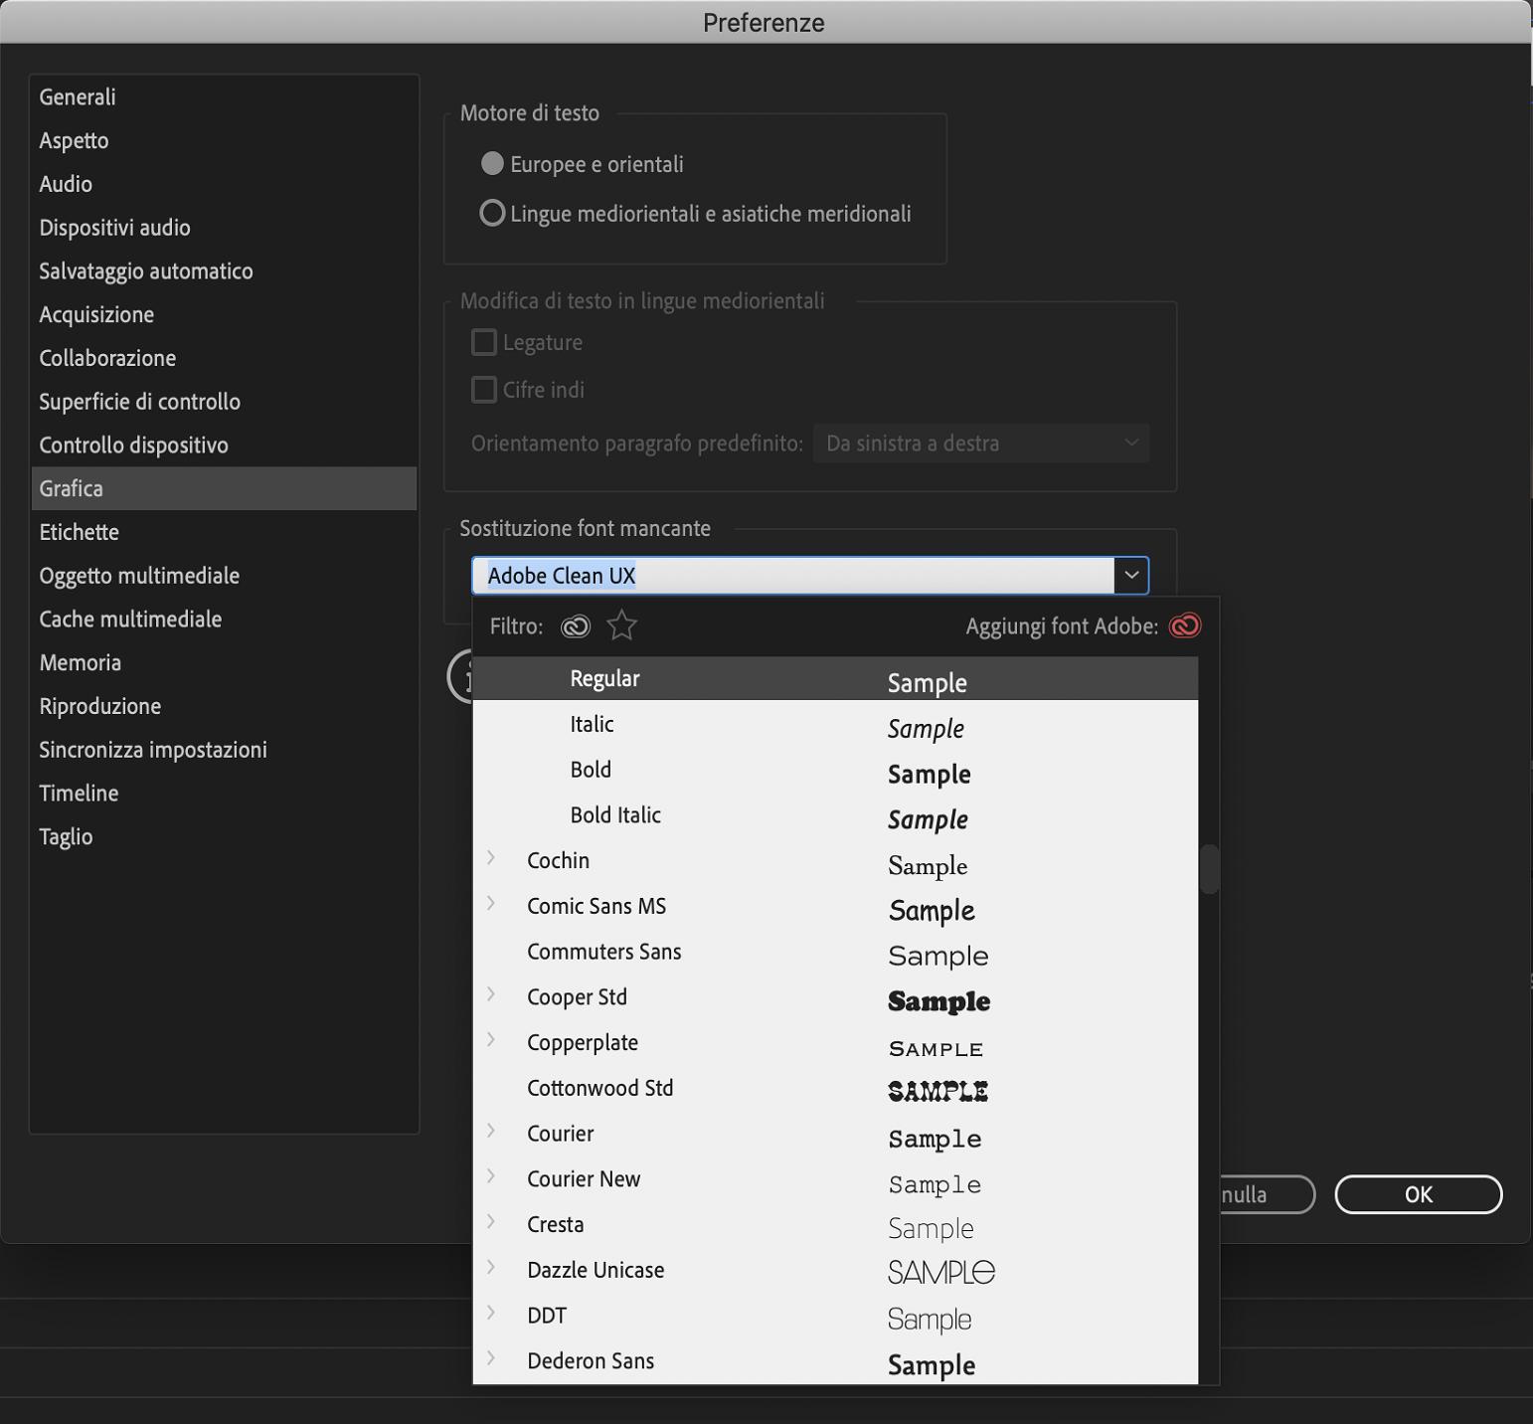
Task: Select Europee e orientali radio button
Action: point(492,163)
